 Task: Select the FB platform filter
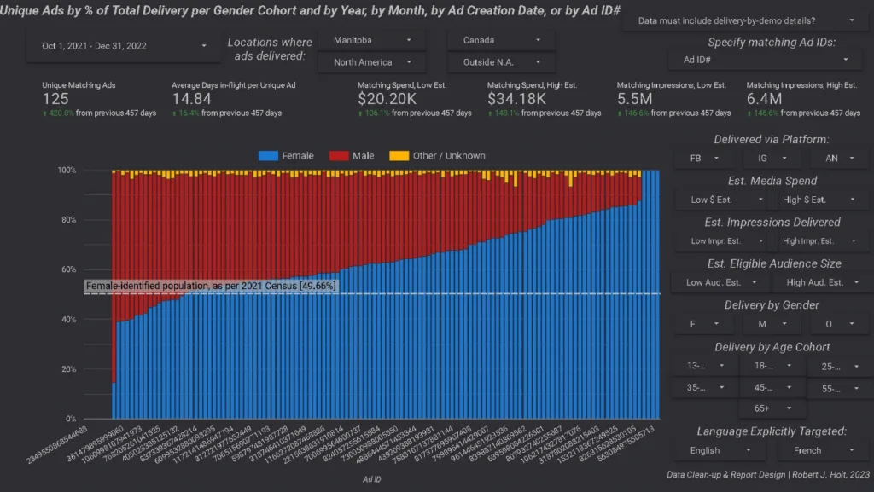(x=705, y=159)
